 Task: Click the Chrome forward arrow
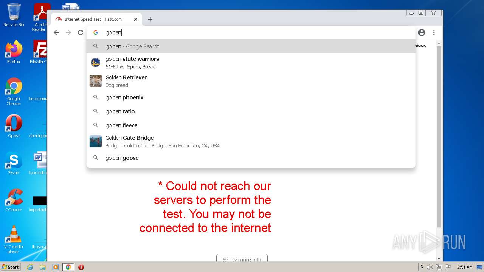tap(68, 32)
